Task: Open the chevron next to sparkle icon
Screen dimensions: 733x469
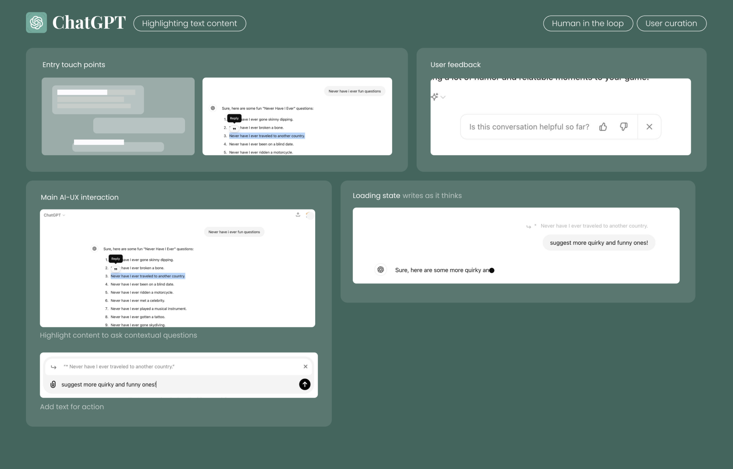Action: pos(443,97)
